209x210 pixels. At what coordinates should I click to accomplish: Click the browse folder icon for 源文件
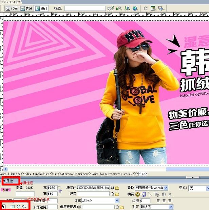click(117, 188)
